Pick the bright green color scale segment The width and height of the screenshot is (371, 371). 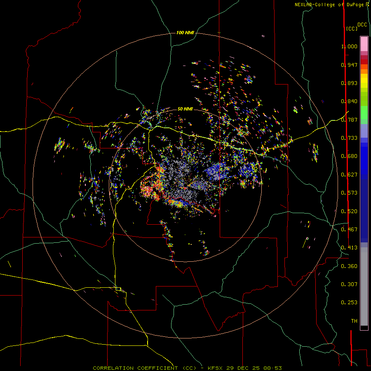coord(364,113)
